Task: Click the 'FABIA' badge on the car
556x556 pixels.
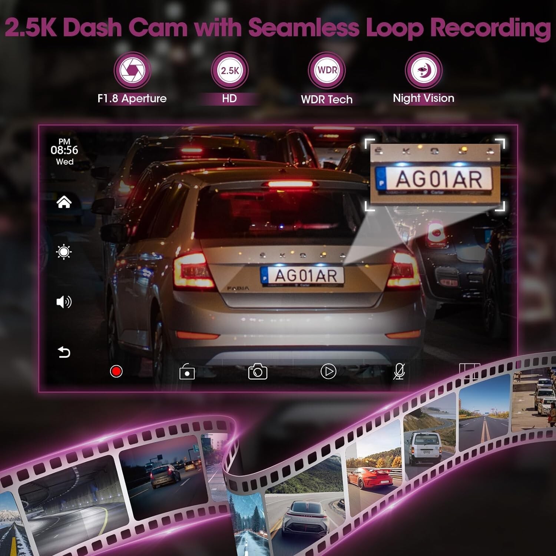Action: 238,288
